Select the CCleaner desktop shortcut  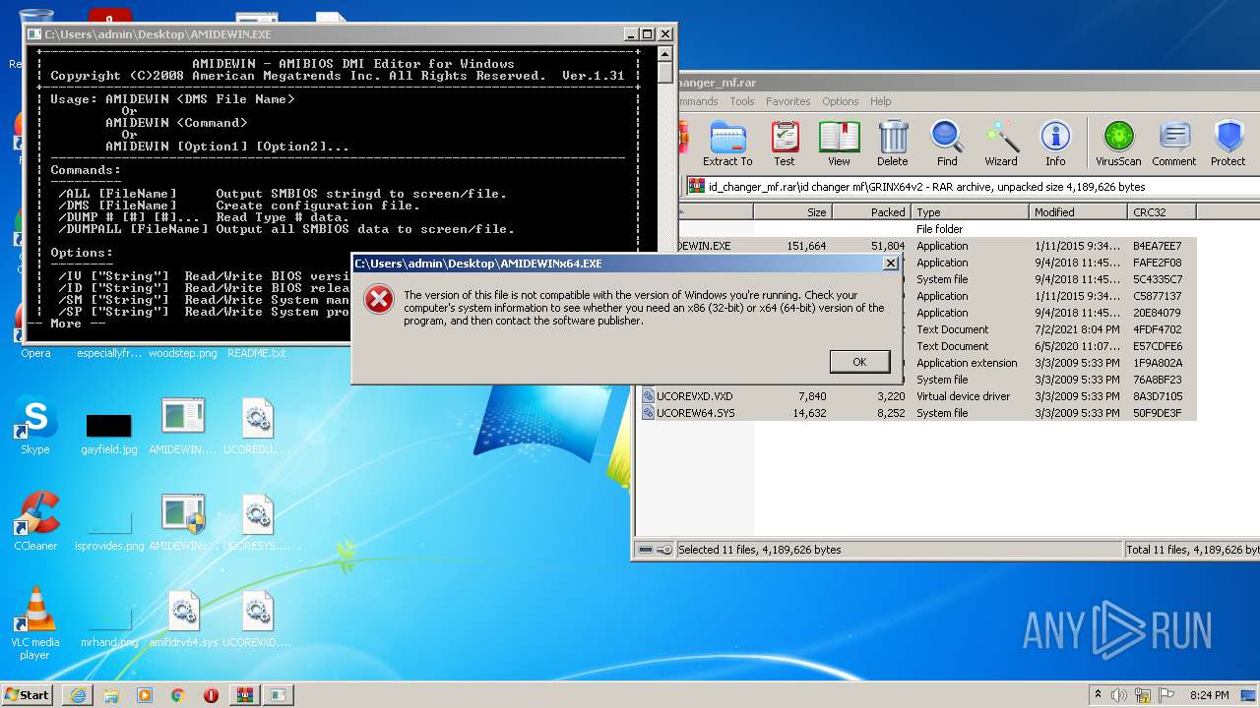click(x=35, y=522)
